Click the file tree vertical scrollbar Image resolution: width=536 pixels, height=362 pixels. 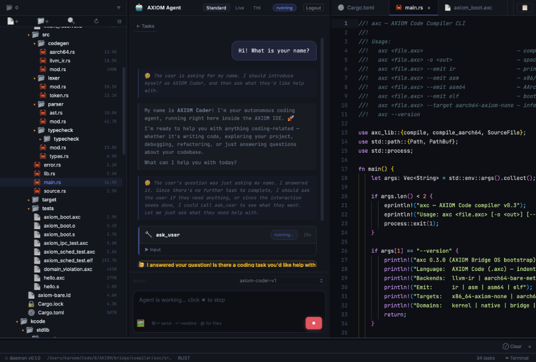(x=124, y=111)
